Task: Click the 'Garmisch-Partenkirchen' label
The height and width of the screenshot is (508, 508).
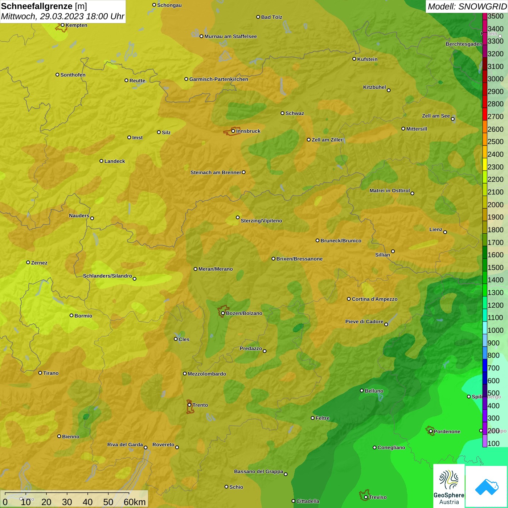Action: 219,79
